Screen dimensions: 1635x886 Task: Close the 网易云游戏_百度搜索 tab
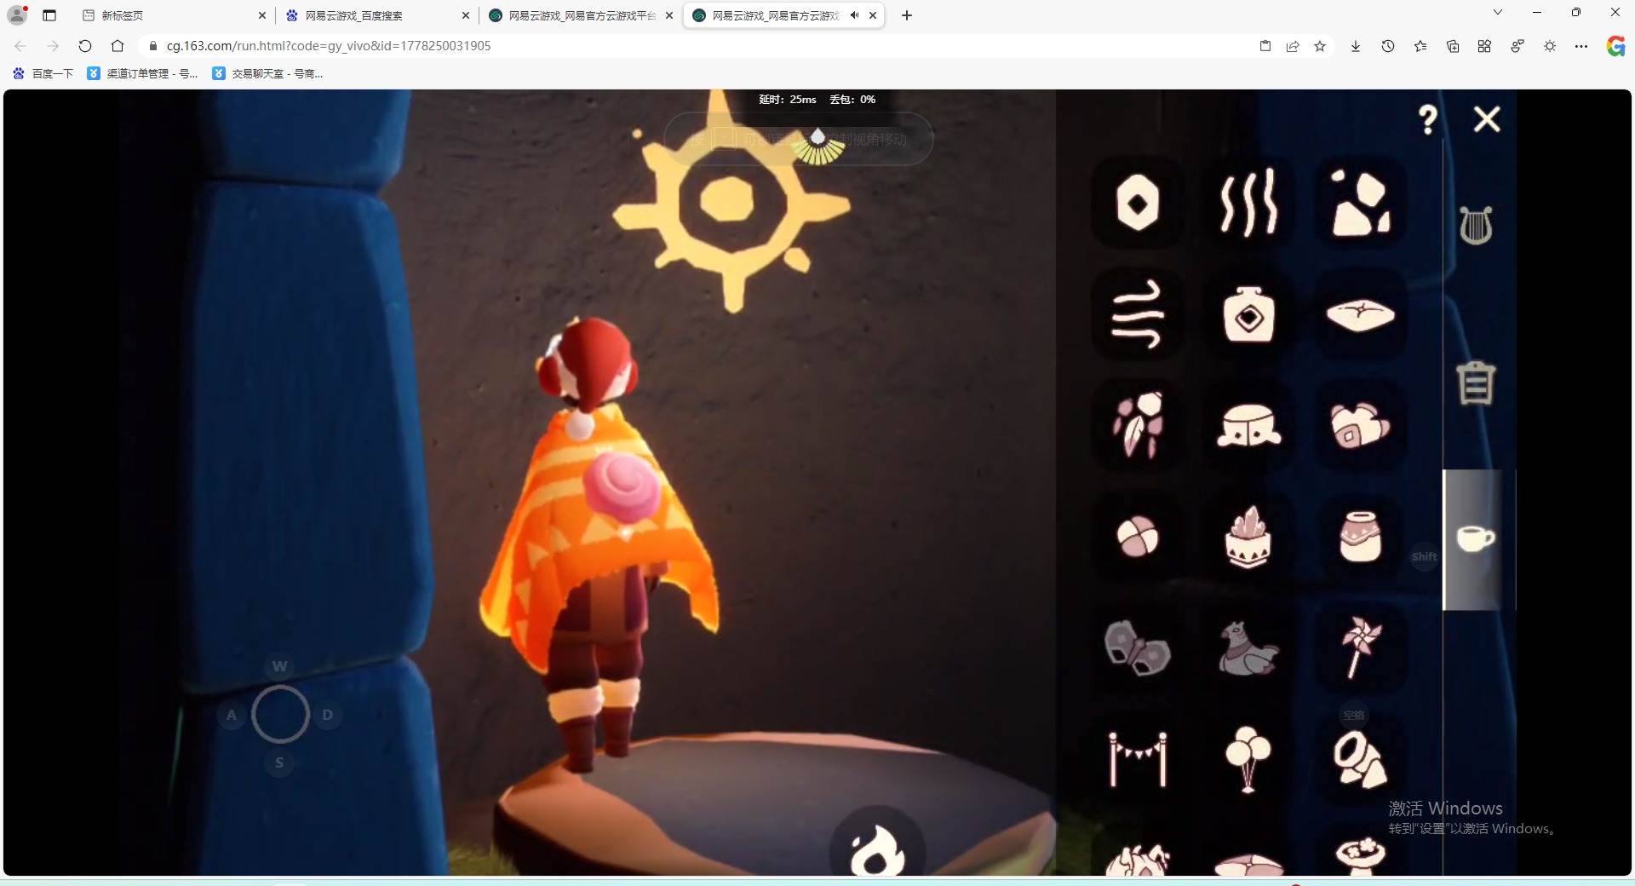pos(465,15)
